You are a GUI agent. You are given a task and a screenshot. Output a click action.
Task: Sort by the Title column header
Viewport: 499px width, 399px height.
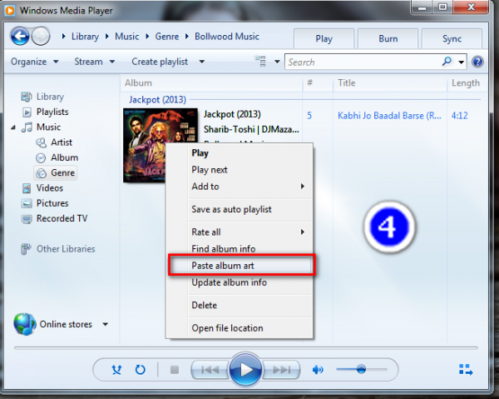coord(346,82)
